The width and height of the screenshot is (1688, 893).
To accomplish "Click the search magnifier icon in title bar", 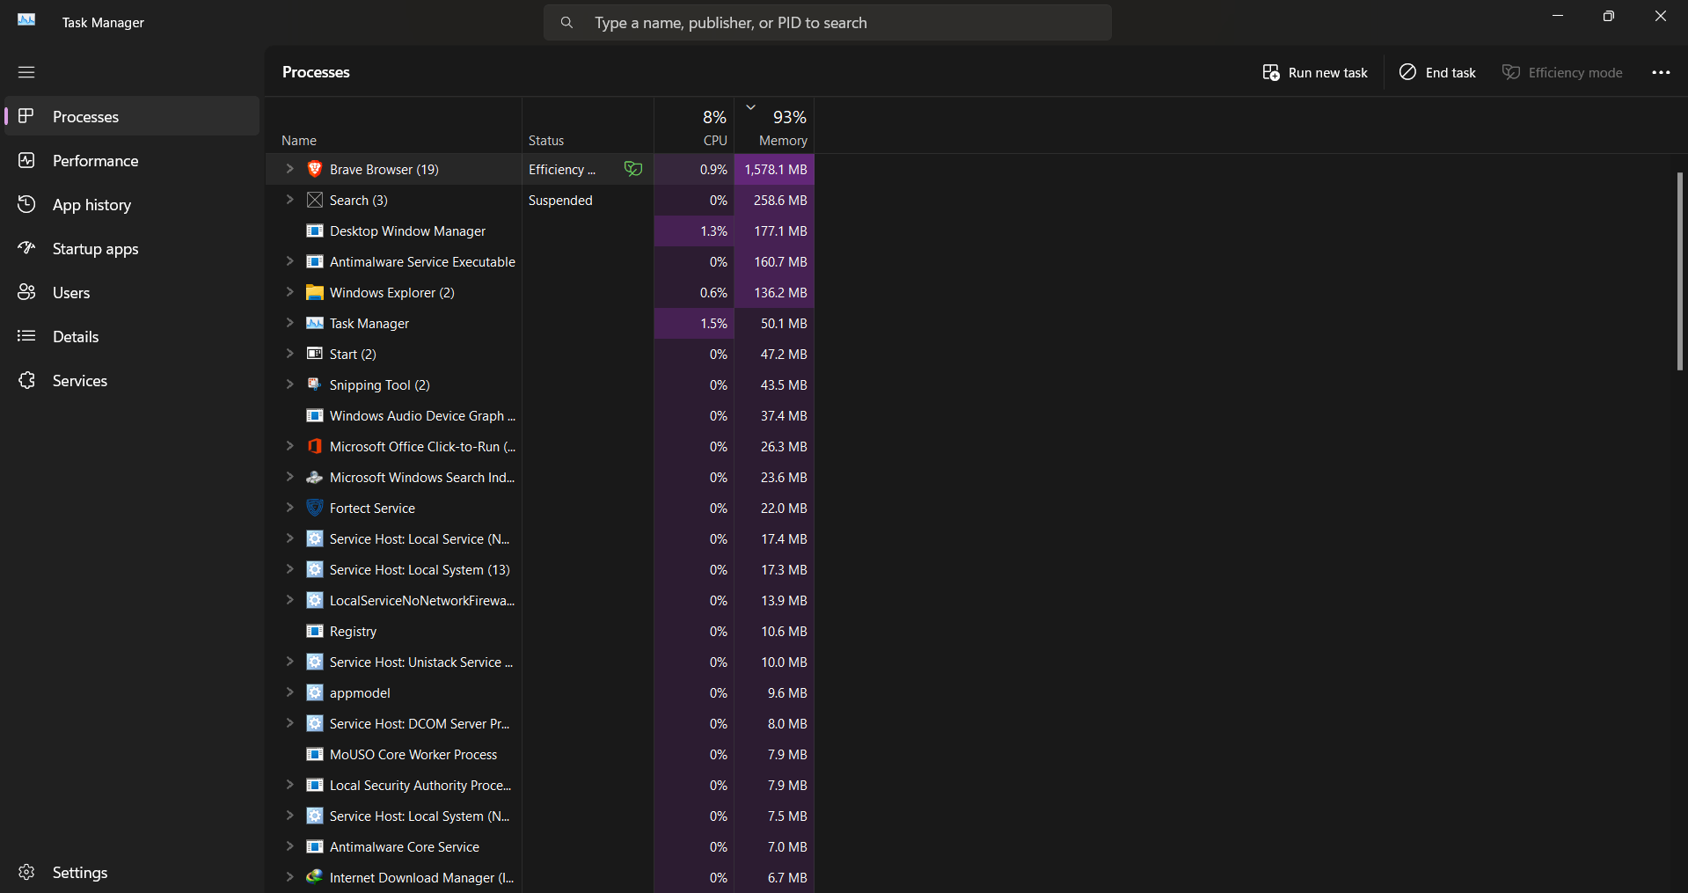I will tap(566, 23).
